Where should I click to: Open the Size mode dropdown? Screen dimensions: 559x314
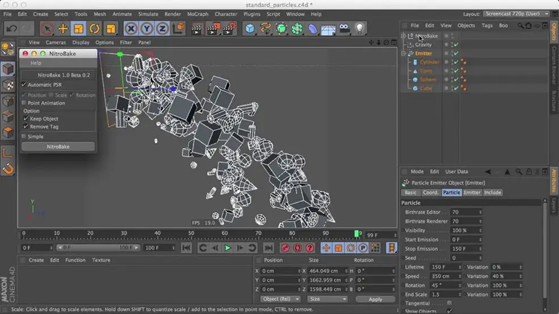click(327, 299)
